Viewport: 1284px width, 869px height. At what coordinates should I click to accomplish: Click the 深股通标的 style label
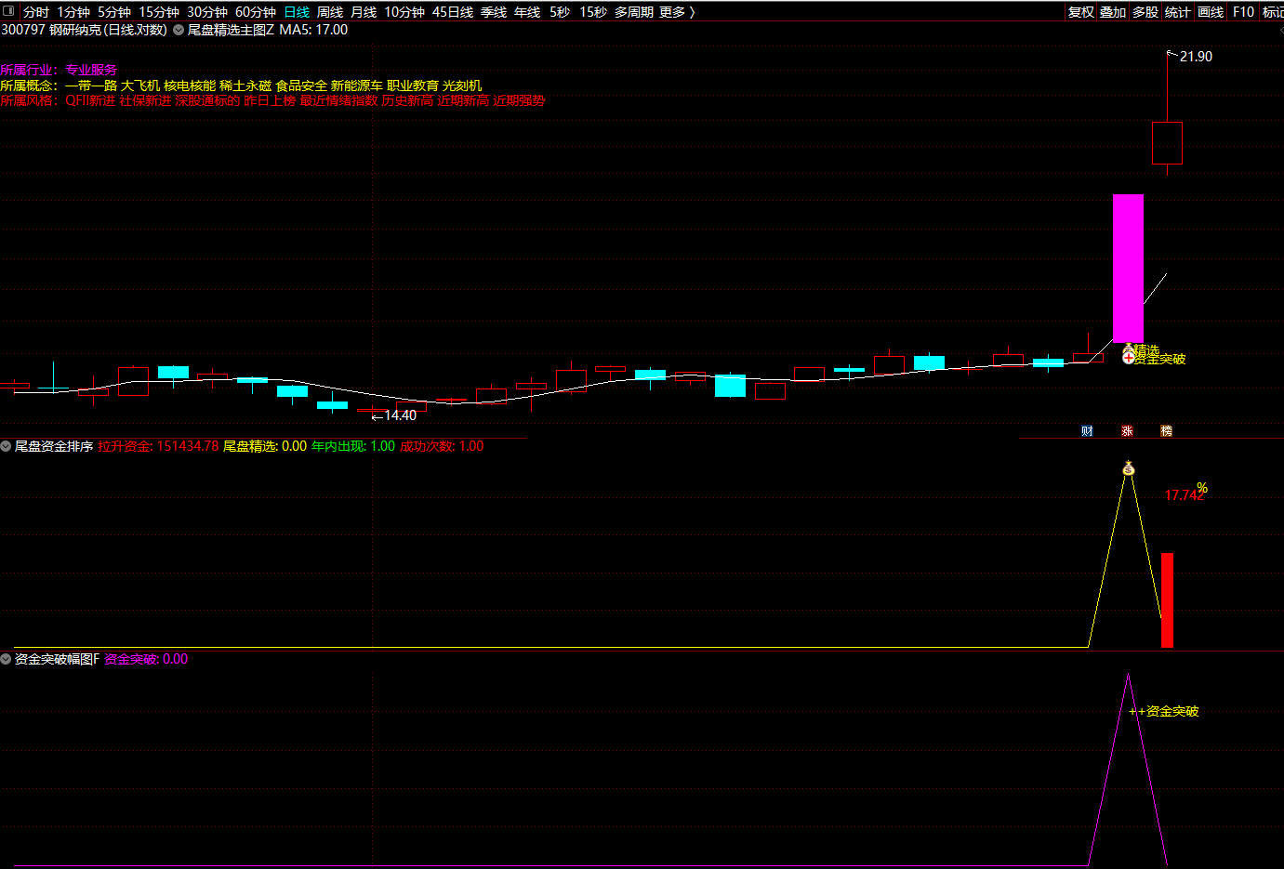[x=207, y=100]
